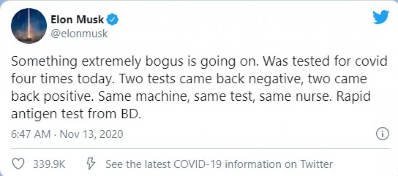The height and width of the screenshot is (176, 398).
Task: Click the 339.9K like count
Action: [x=49, y=164]
